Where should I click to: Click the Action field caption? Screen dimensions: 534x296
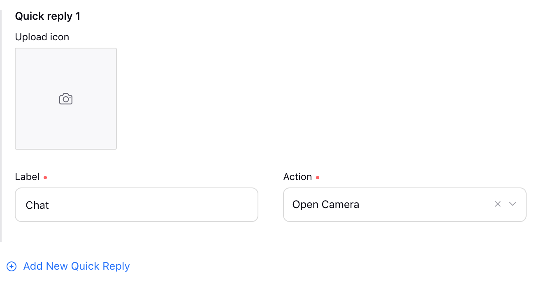pos(297,177)
